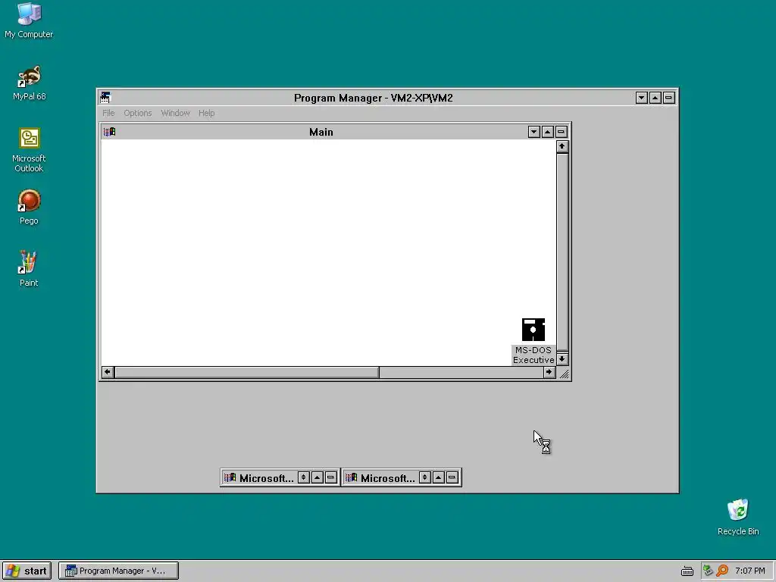Image resolution: width=776 pixels, height=582 pixels.
Task: Minimize Program Manager with its down-arrow button
Action: click(641, 98)
